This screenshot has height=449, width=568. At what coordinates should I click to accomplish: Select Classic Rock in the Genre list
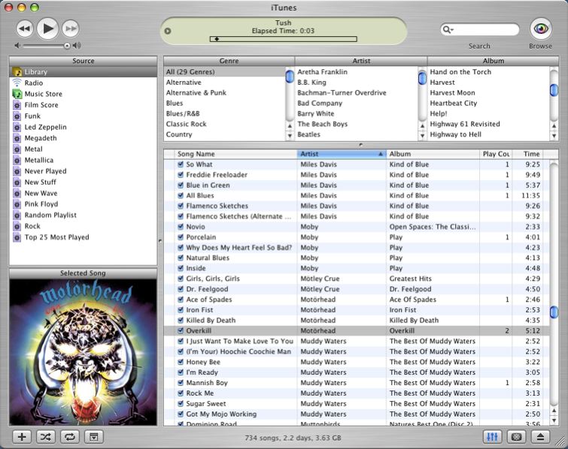186,124
